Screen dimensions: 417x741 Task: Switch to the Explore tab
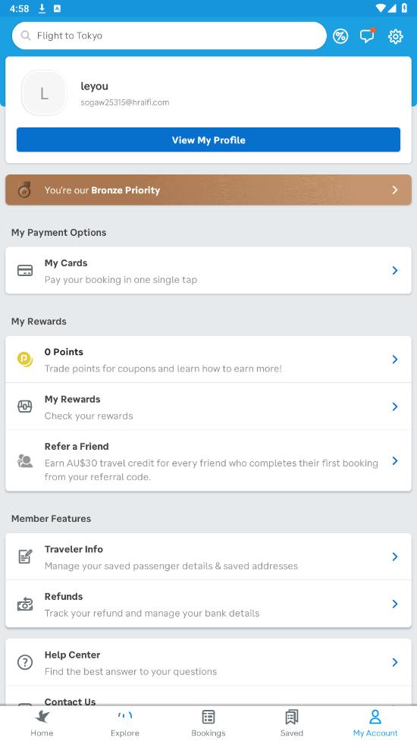125,723
